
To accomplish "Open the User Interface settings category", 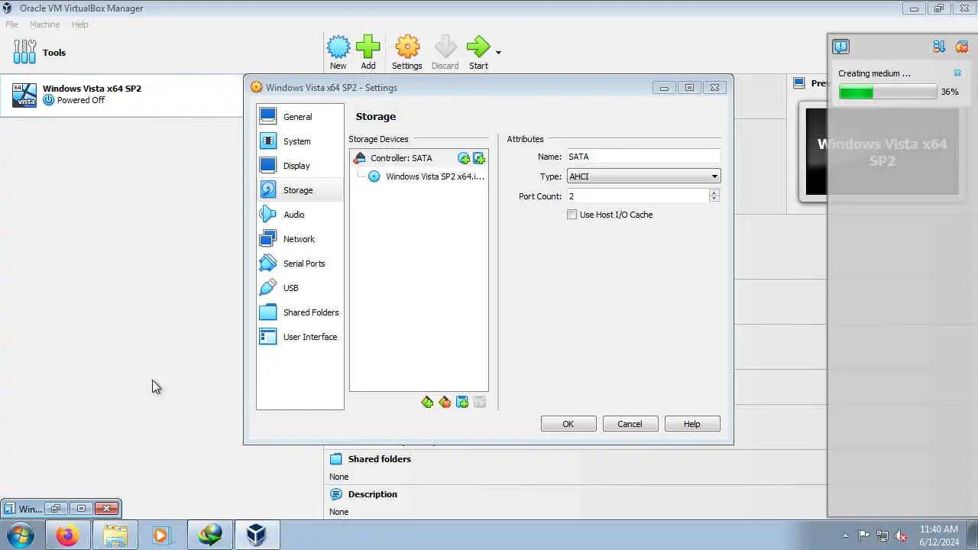I will (x=300, y=337).
